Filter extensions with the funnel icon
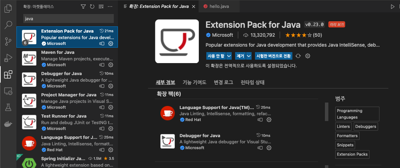 83,7
